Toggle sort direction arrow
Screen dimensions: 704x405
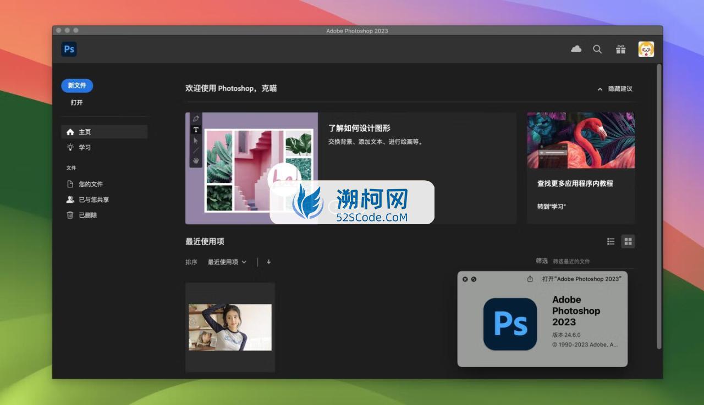click(269, 262)
